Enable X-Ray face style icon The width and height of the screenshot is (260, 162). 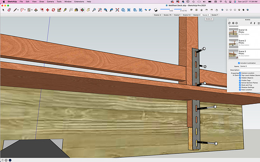coord(222,10)
